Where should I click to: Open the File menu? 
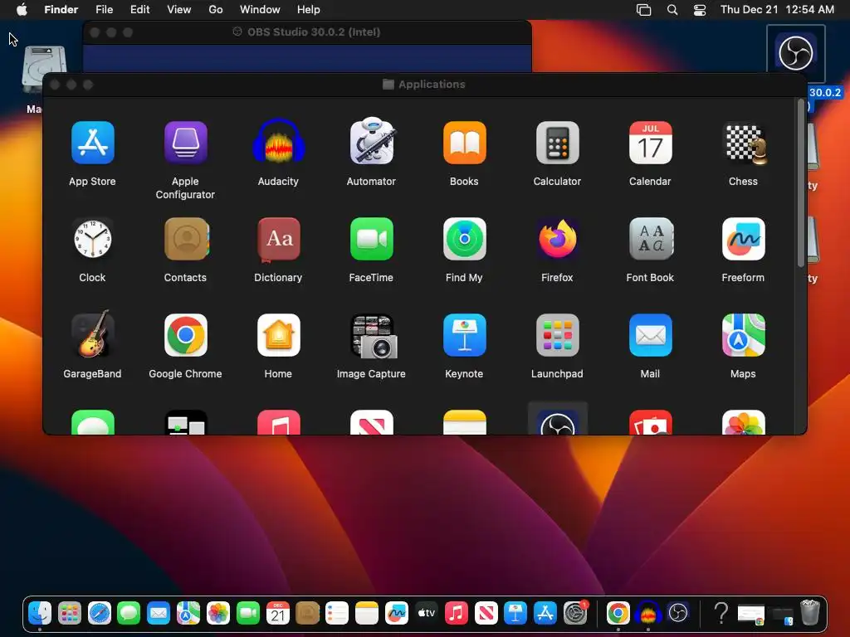104,9
